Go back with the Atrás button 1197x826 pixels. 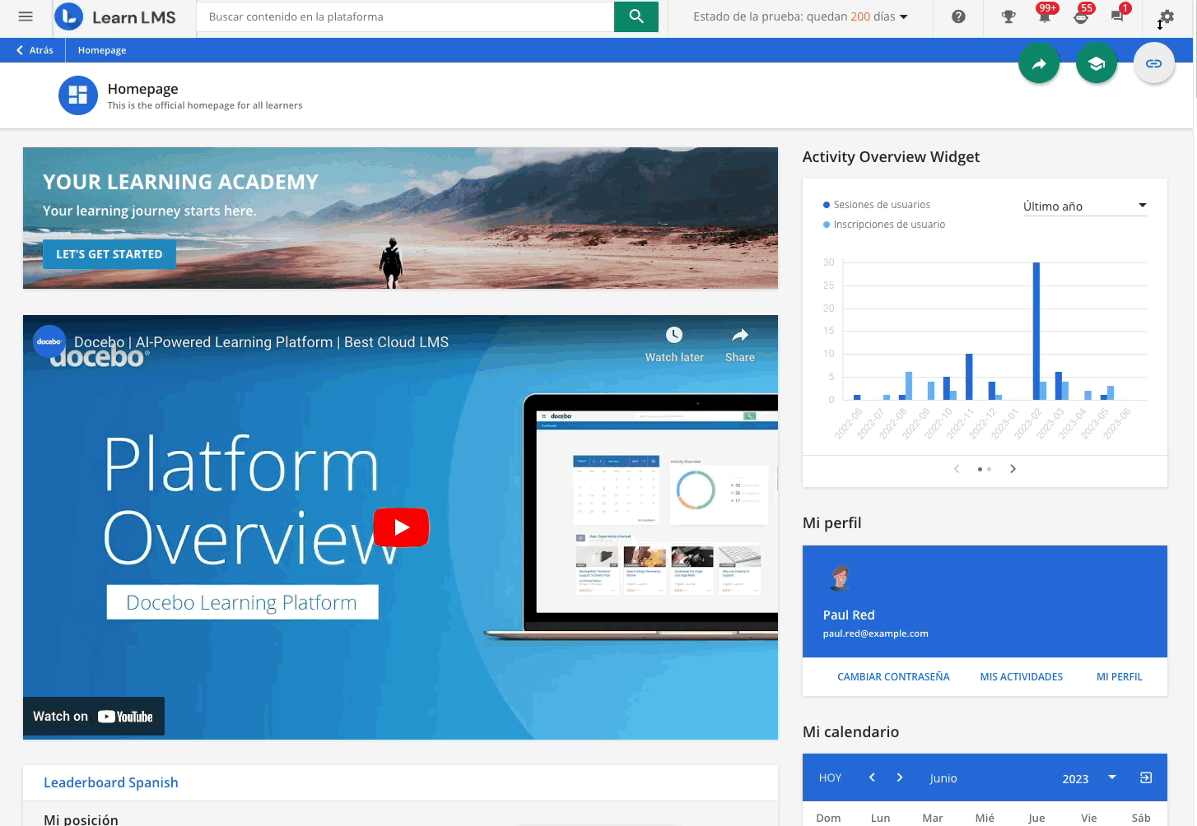(x=35, y=50)
